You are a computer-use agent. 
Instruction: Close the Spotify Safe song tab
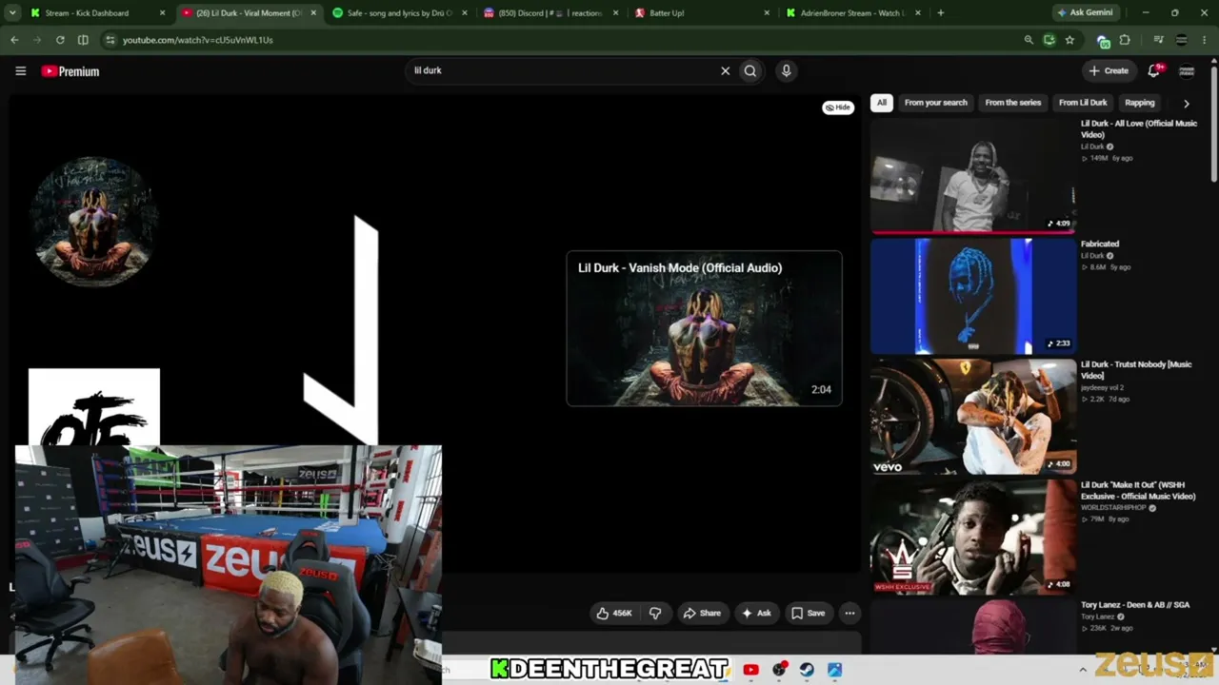(x=465, y=13)
